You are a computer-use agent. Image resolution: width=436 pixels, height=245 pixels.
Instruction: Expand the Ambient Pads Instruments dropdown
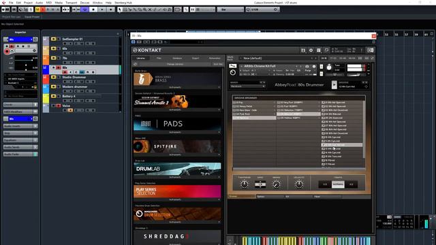click(177, 132)
